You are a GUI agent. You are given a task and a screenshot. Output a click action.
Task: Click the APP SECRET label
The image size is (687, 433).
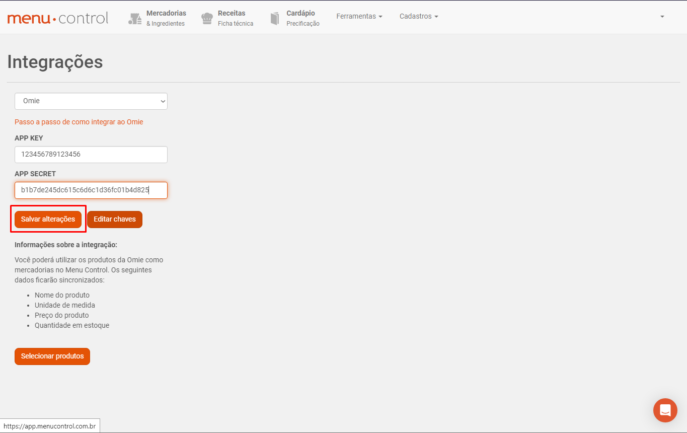pyautogui.click(x=35, y=174)
